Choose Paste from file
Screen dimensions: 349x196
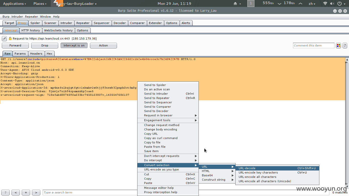click(168, 147)
